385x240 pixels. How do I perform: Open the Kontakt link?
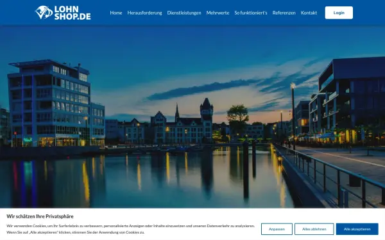[309, 13]
